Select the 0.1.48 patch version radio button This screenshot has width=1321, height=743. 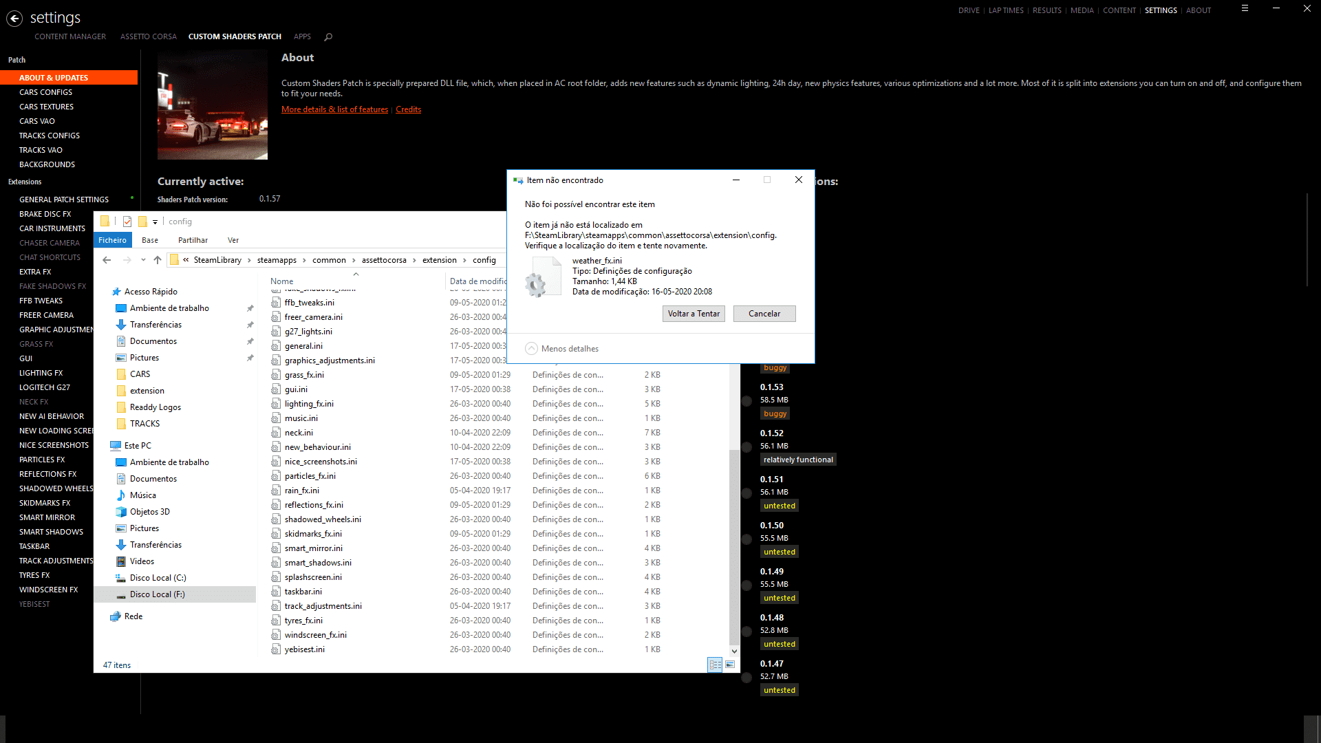747,631
